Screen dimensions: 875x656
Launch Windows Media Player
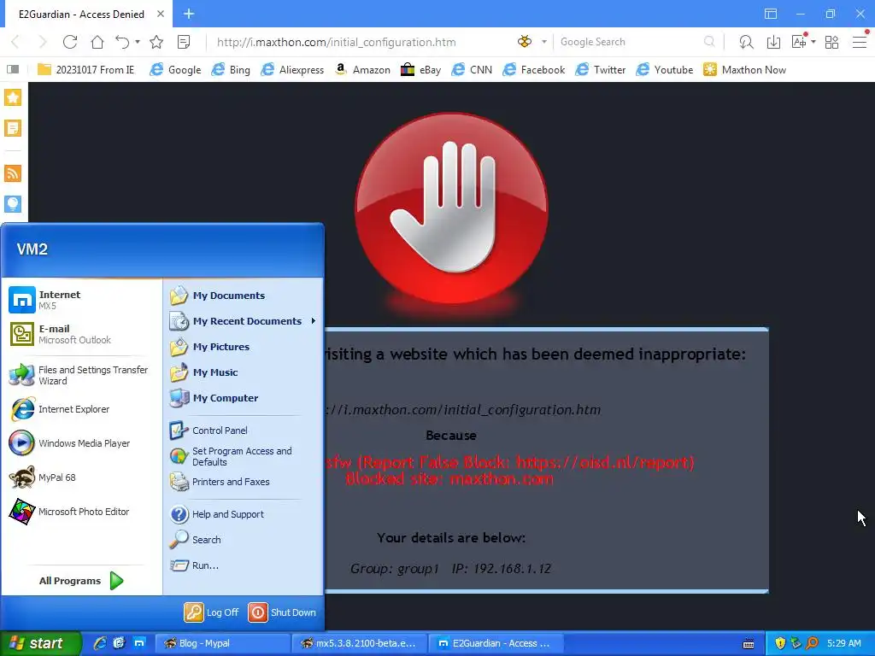click(82, 443)
